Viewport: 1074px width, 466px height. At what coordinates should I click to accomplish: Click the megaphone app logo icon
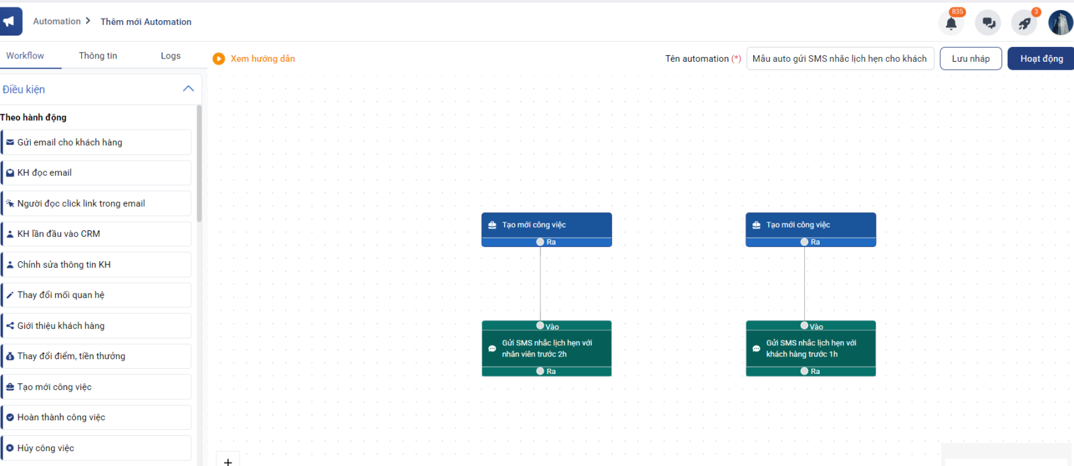pyautogui.click(x=10, y=21)
